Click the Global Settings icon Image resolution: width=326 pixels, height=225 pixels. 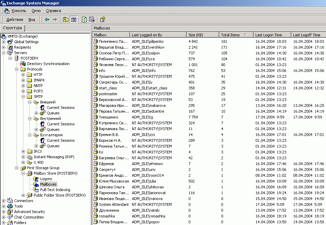[10, 42]
